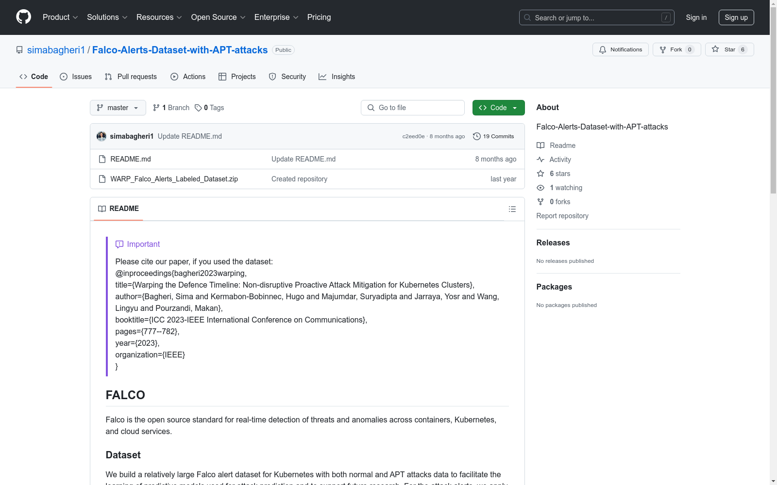The image size is (777, 485).
Task: Open the 'Created repository' commit message
Action: coord(299,179)
